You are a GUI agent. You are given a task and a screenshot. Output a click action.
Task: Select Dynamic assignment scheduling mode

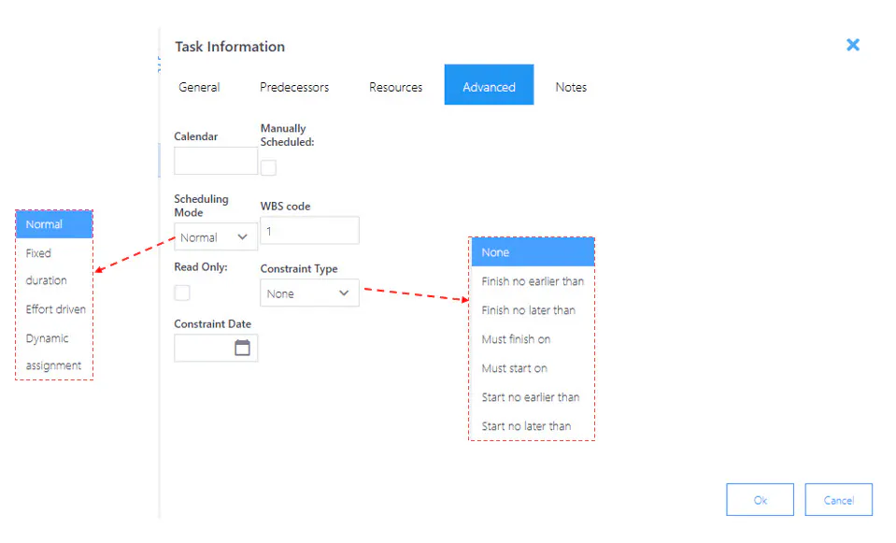pos(54,351)
